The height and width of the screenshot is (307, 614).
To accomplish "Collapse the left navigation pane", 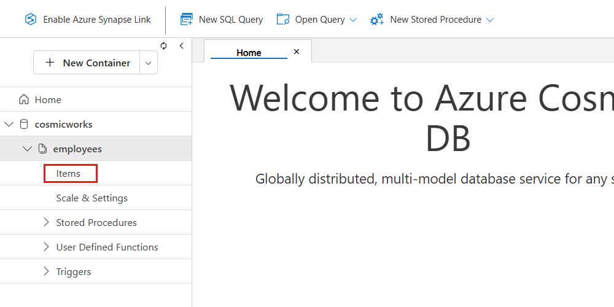I will point(181,46).
